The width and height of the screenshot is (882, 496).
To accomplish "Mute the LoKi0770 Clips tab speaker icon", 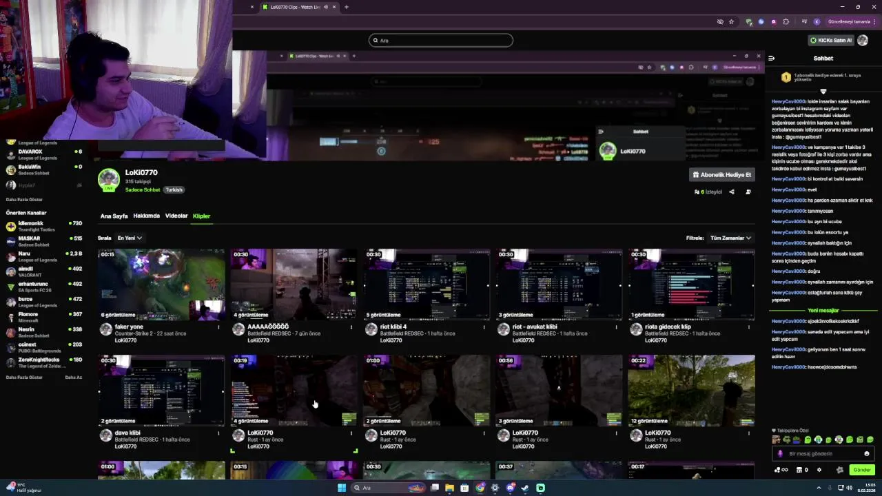I will (x=326, y=7).
